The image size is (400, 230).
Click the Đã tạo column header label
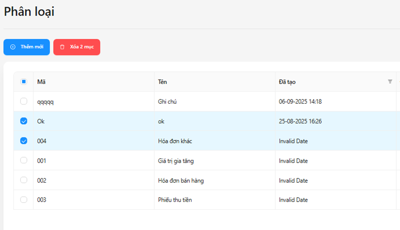tap(287, 82)
